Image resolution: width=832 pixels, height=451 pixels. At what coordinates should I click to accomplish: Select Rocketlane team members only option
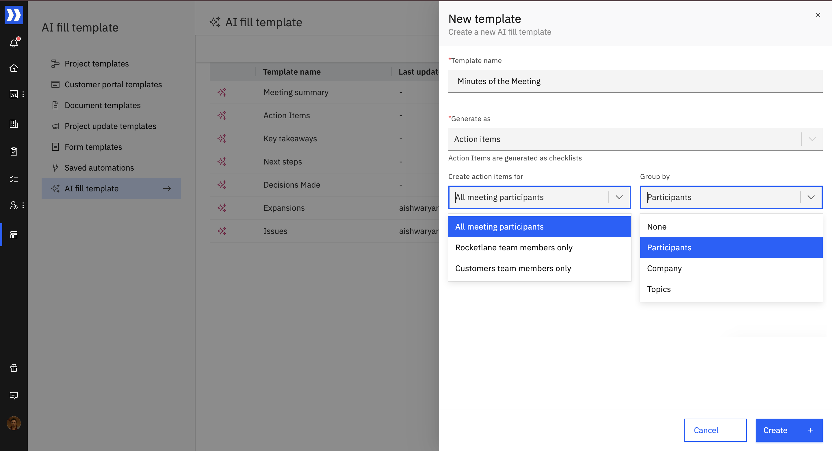click(514, 248)
